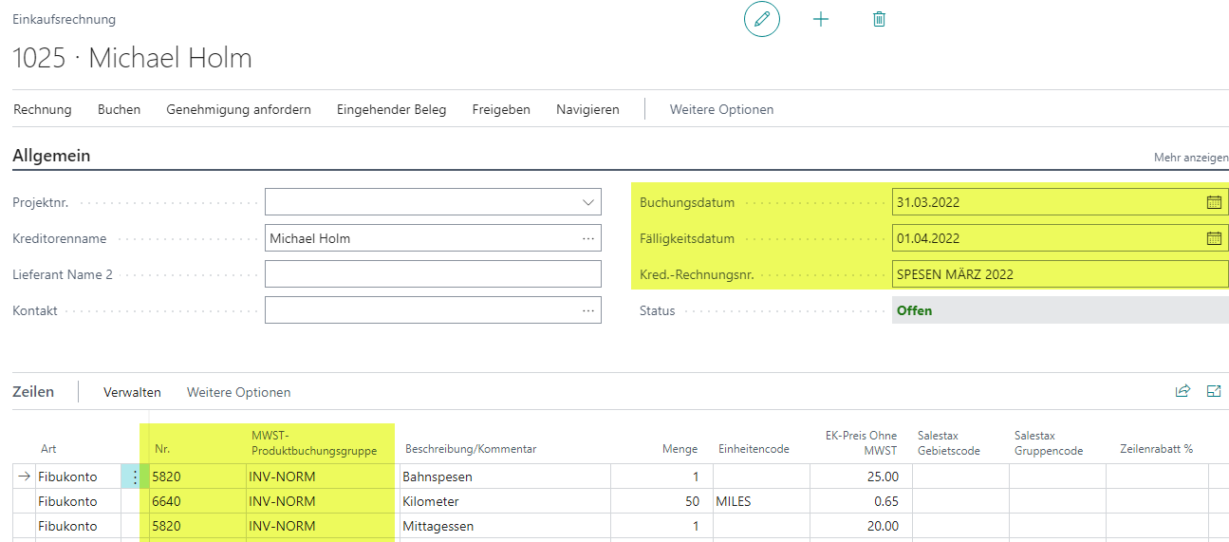
Task: Click Nr. cell 6640
Action: click(197, 501)
